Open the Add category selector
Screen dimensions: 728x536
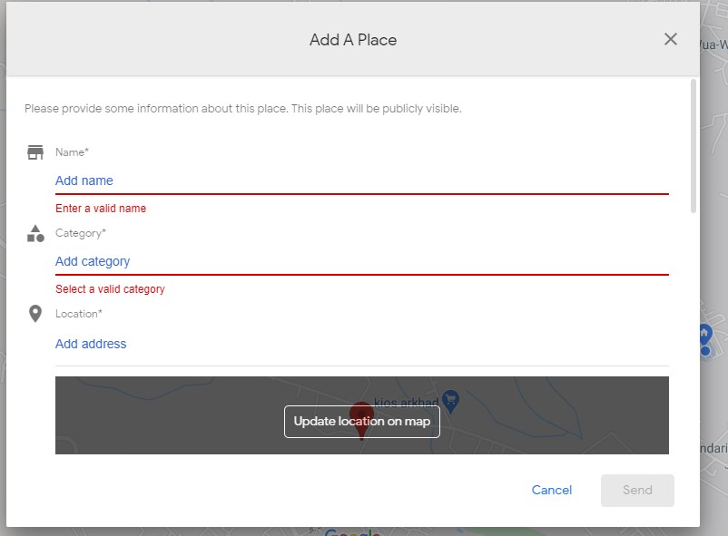point(361,261)
